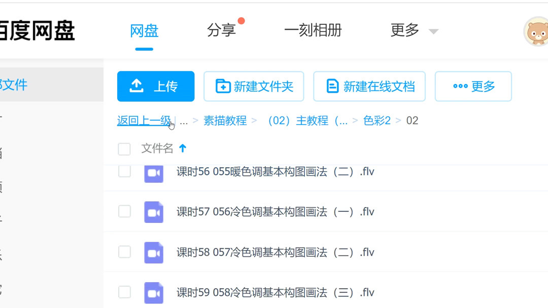
Task: Open the user avatar in the top corner
Action: pyautogui.click(x=537, y=31)
